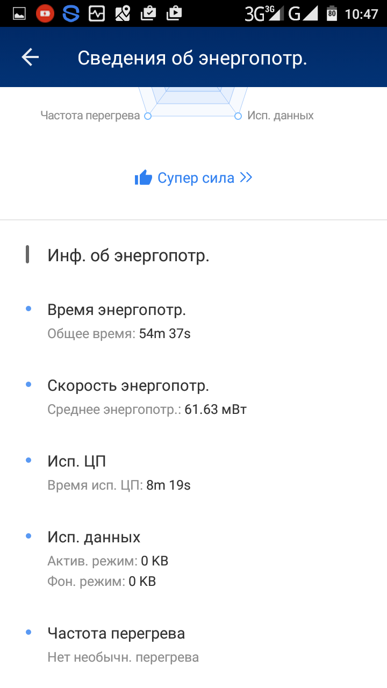
Task: Expand the double chevron after Супер сила
Action: [x=246, y=178]
